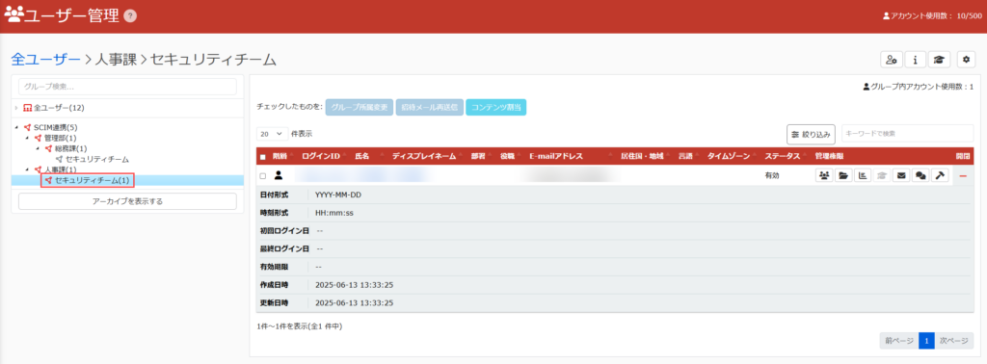987x364 pixels.
Task: Click the information "i" icon button
Action: click(915, 60)
